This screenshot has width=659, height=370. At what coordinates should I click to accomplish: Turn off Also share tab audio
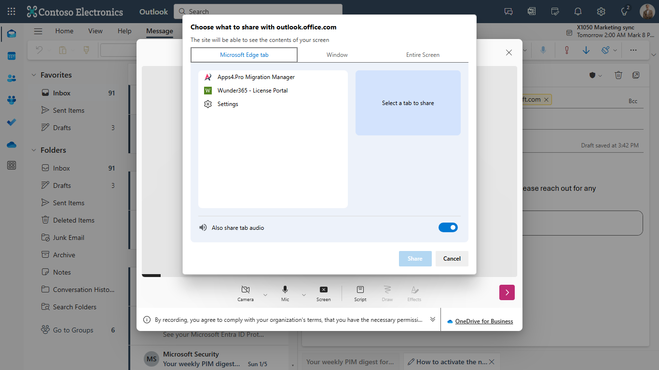pyautogui.click(x=448, y=227)
